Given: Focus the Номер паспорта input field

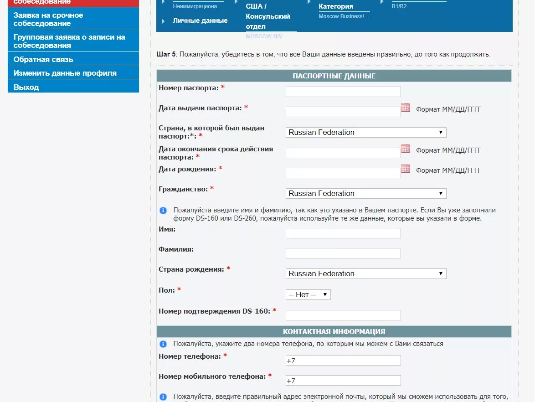Looking at the screenshot, I should (343, 92).
